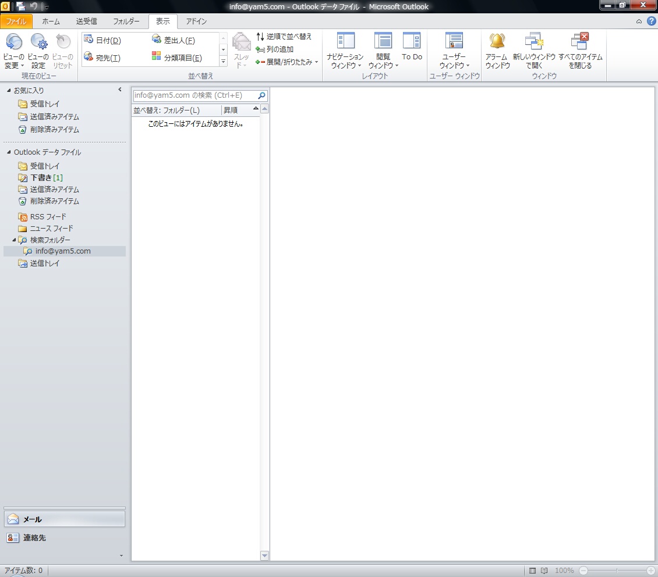The height and width of the screenshot is (577, 658).
Task: Open the 送信トレイ folder
Action: pos(39,263)
